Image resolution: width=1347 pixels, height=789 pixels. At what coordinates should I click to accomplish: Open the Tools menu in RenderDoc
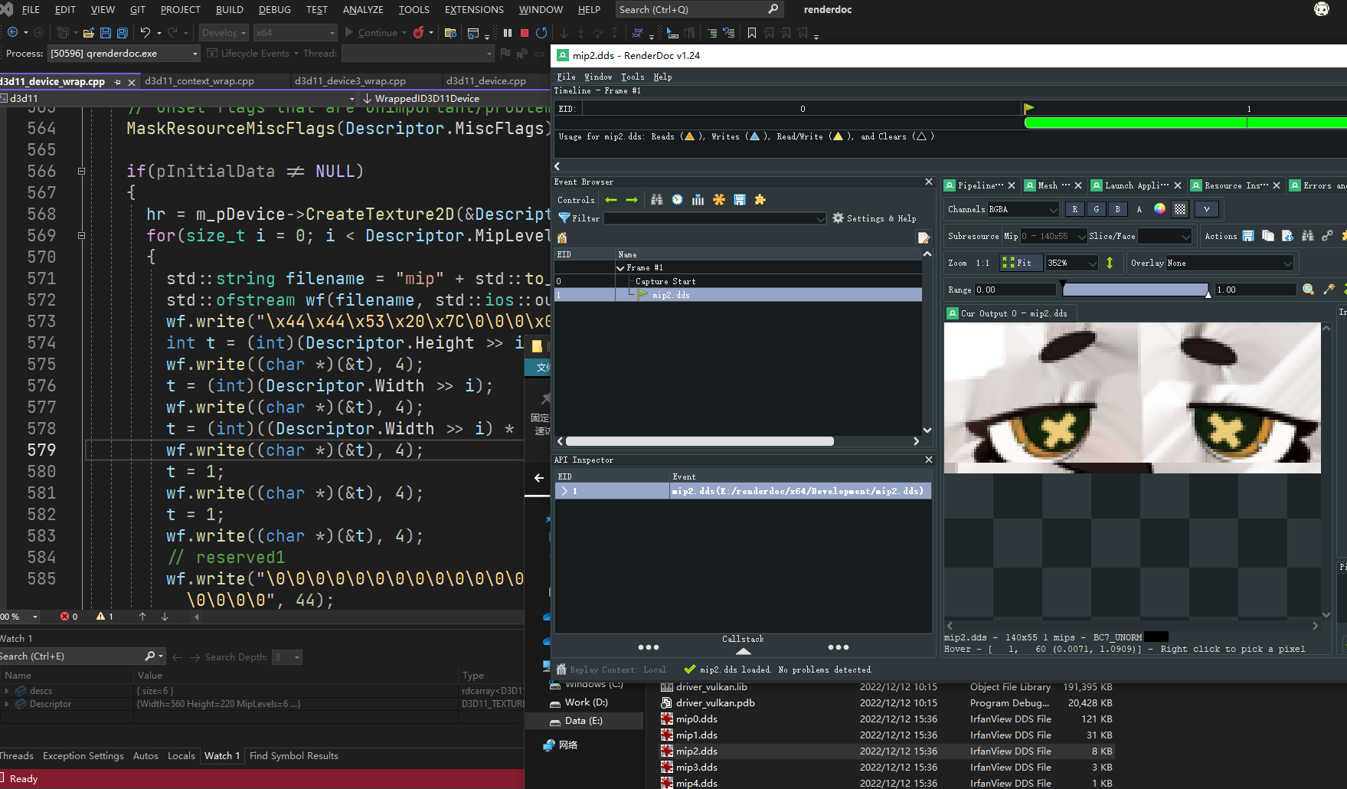pyautogui.click(x=633, y=77)
